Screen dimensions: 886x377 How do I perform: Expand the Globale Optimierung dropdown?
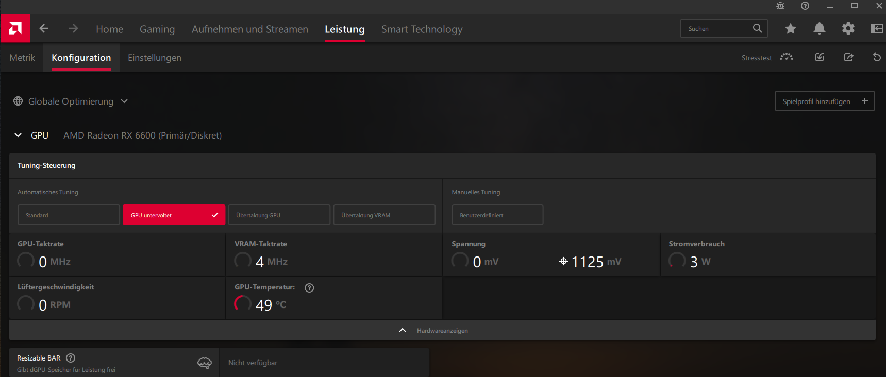124,101
